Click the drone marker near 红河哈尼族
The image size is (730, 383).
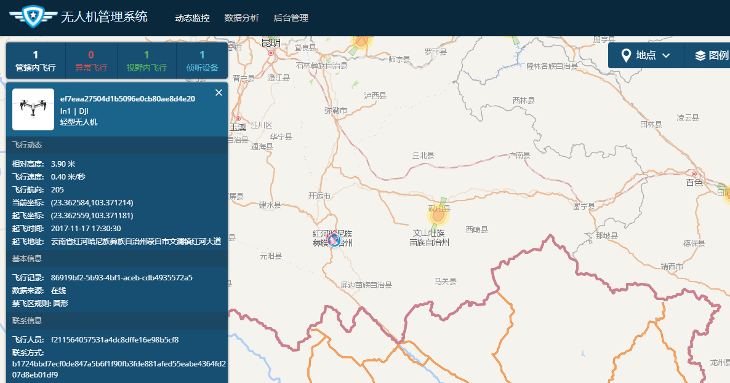click(334, 240)
